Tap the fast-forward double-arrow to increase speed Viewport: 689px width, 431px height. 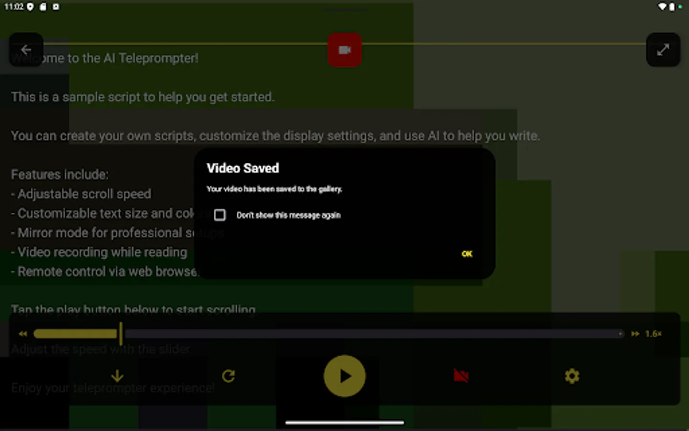636,334
